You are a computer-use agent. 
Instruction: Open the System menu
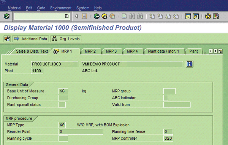point(83,8)
